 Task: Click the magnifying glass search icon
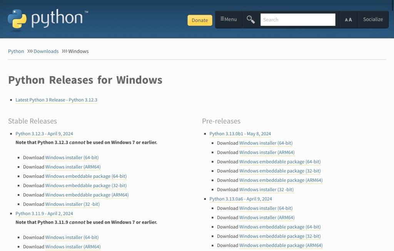pos(251,20)
